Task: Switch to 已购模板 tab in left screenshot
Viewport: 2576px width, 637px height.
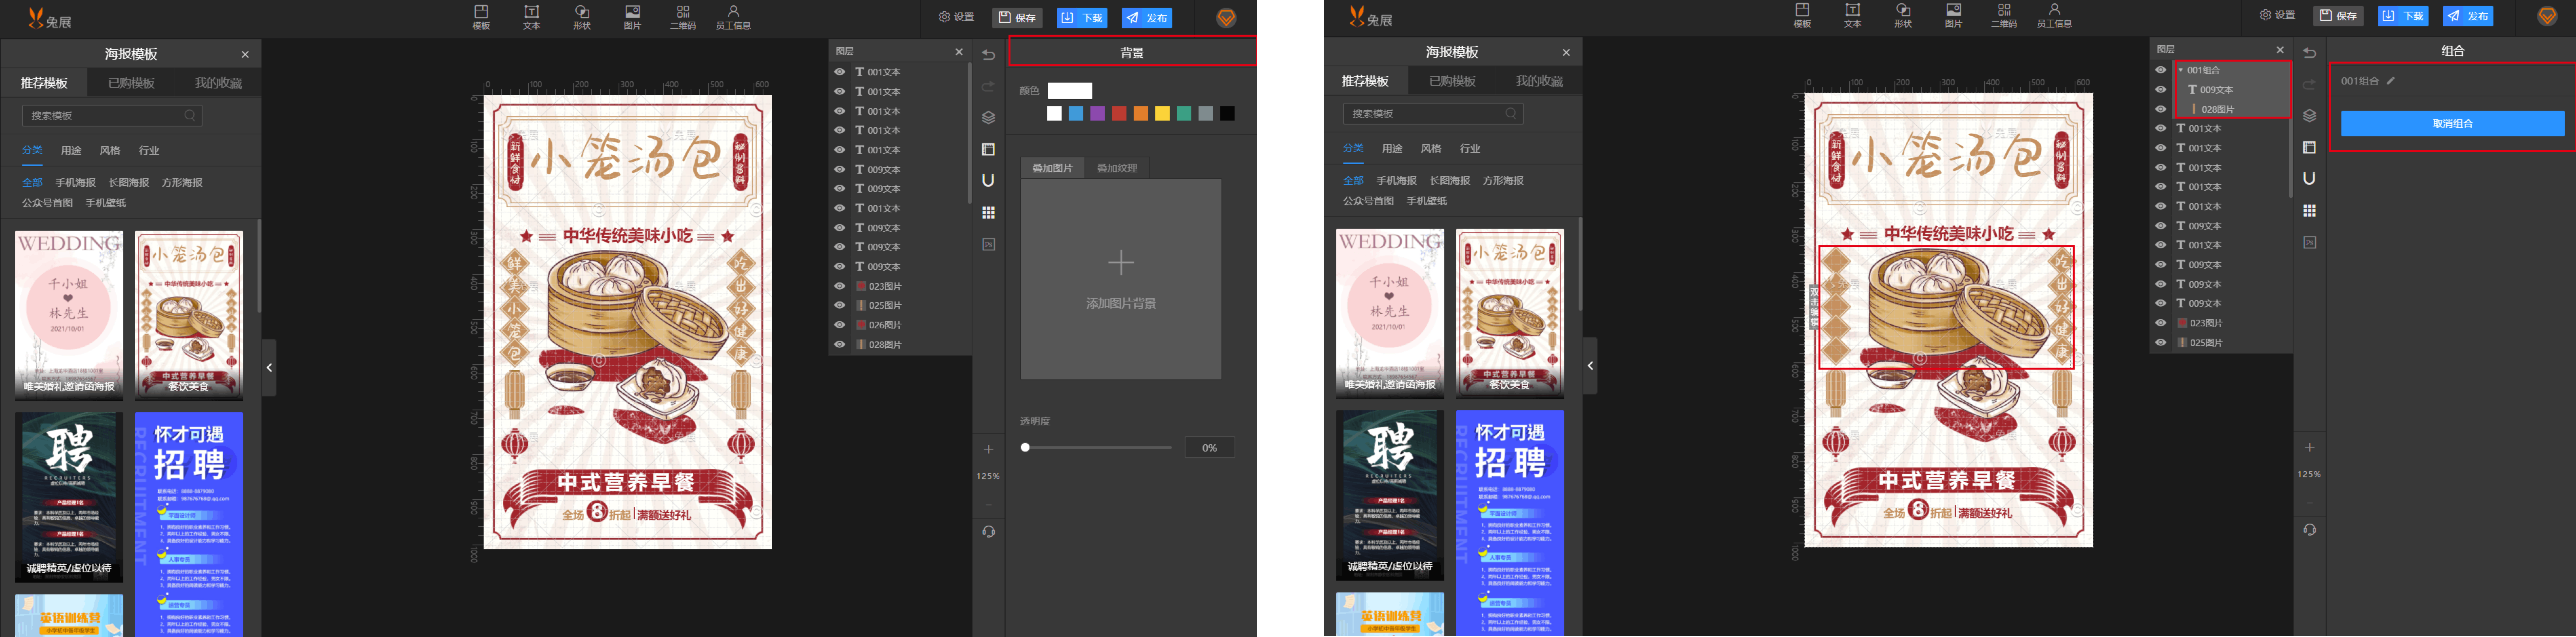Action: (131, 83)
